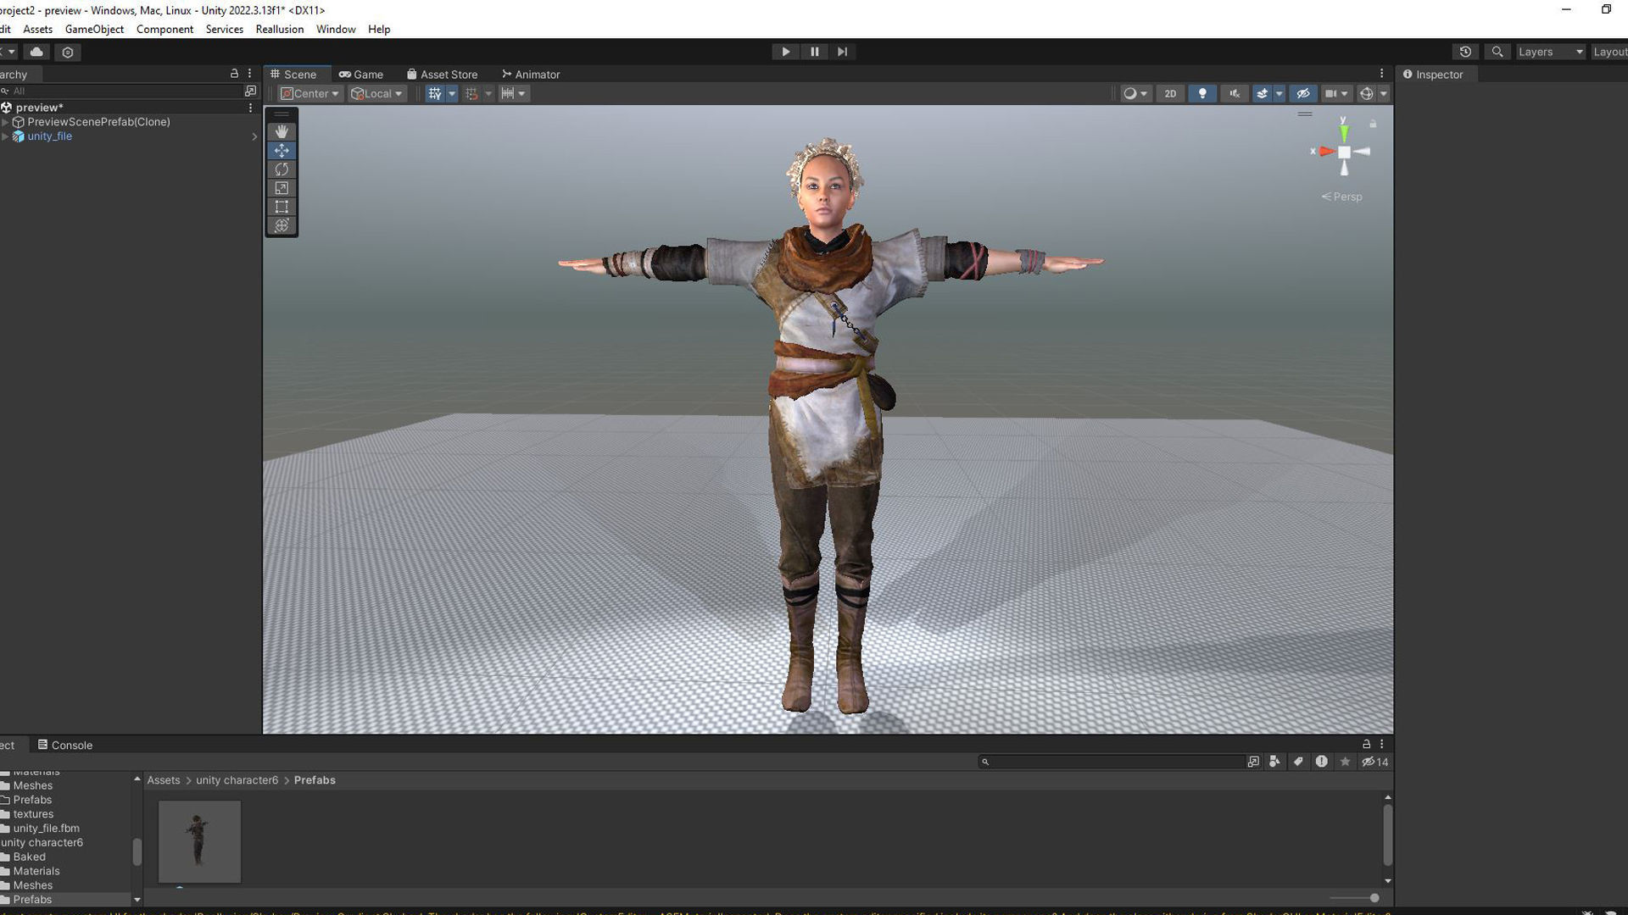
Task: Open the cloud services icon
Action: coord(36,52)
